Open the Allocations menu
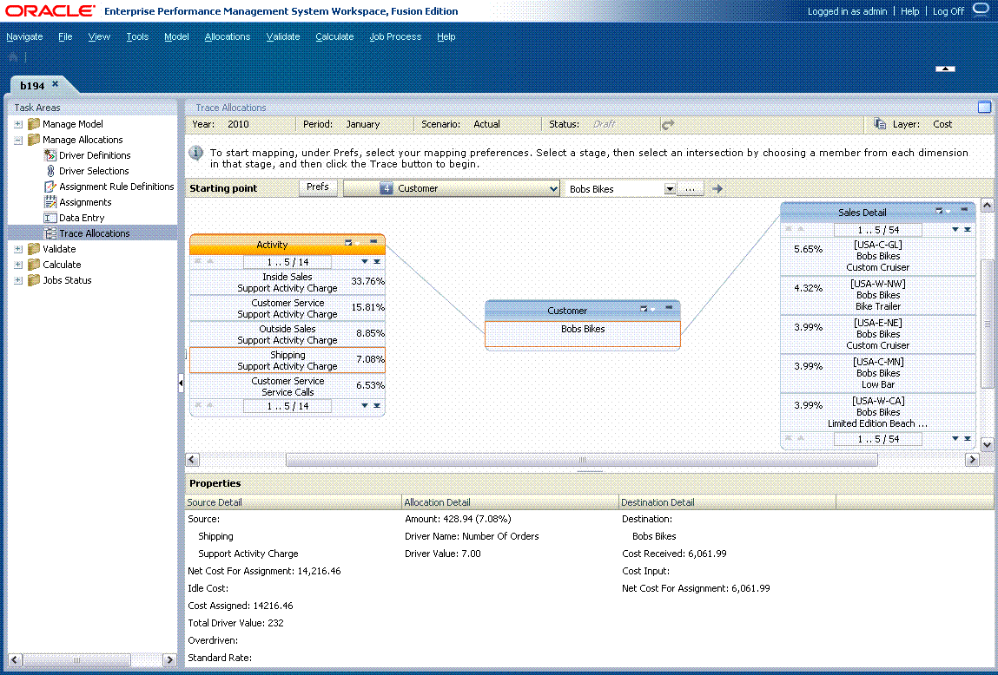Screen dimensions: 998x675 pyautogui.click(x=227, y=36)
